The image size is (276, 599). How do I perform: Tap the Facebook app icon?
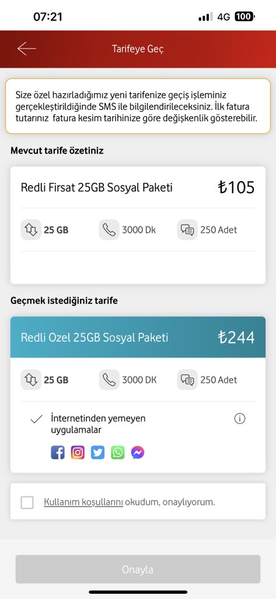(x=58, y=453)
